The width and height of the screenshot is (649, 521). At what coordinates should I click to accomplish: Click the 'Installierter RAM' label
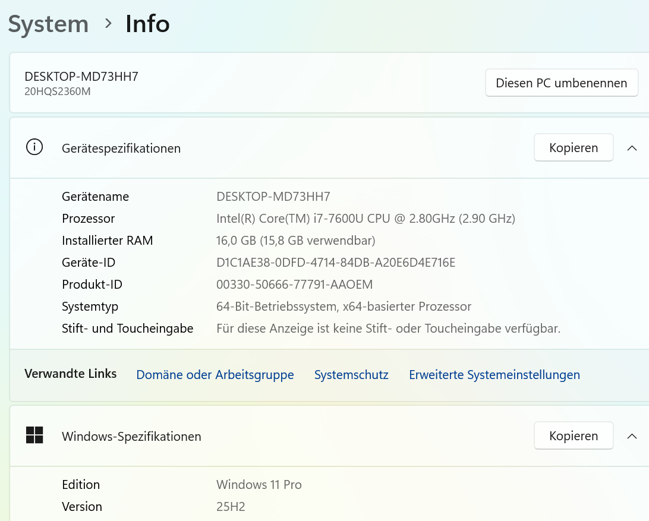pos(107,241)
